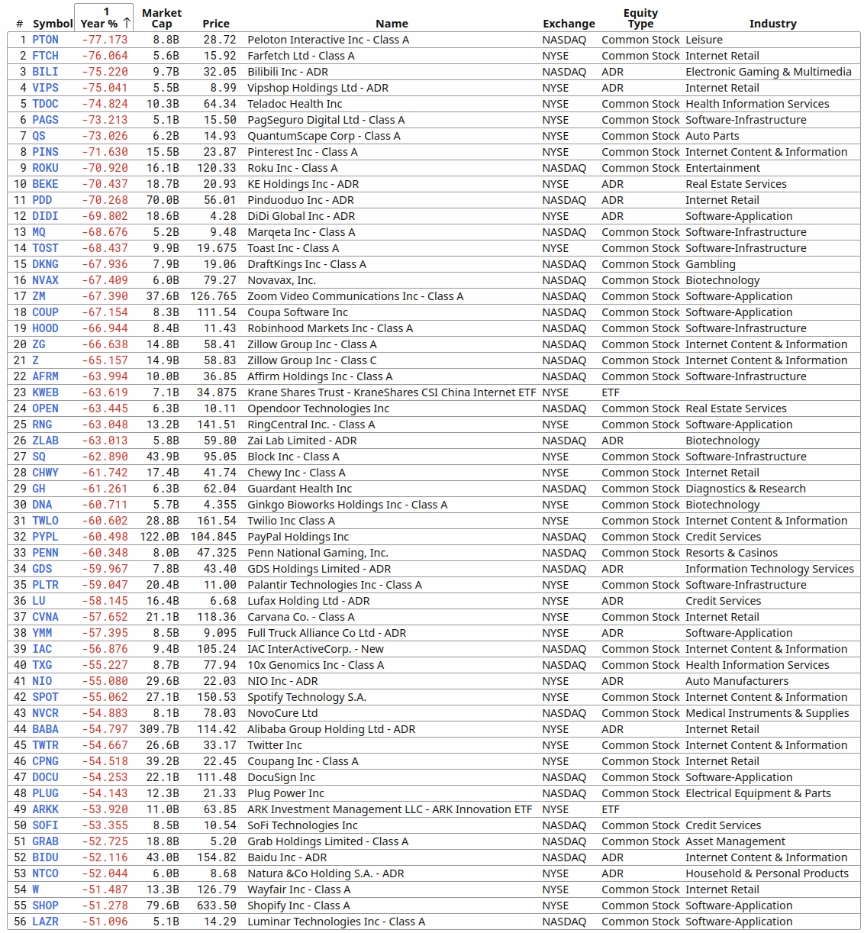Open the DKNG ticker link
864x933 pixels.
(x=45, y=264)
